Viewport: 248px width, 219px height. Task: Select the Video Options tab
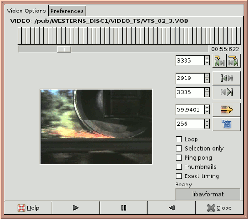point(26,11)
